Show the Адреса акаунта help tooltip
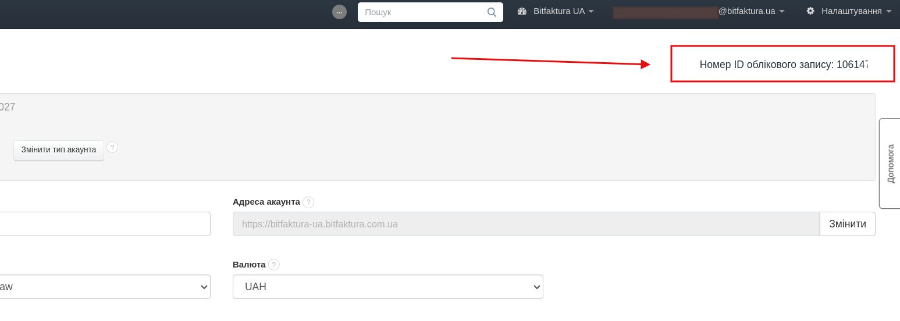The image size is (900, 321). tap(308, 202)
